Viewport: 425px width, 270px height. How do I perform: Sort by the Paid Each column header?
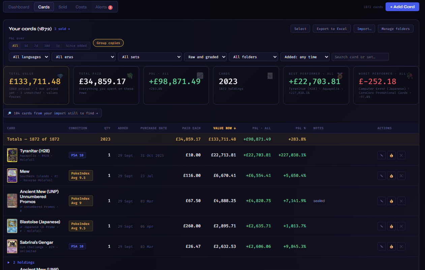coord(191,128)
